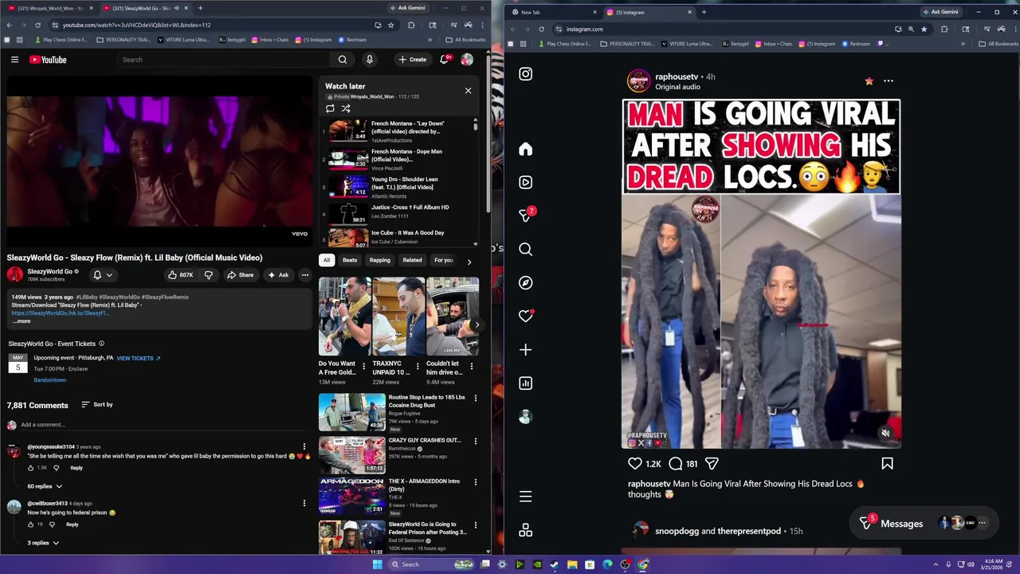Open Instagram Explore compass icon
Screen dimensions: 1020x574
tap(525, 283)
